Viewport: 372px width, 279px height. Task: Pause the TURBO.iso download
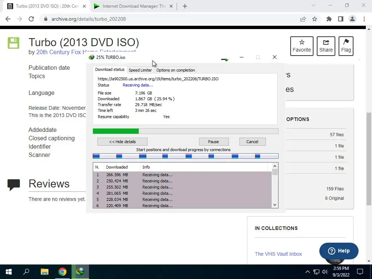coord(214,142)
